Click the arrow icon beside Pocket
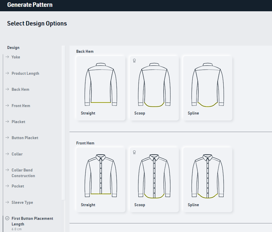Image resolution: width=272 pixels, height=232 pixels. click(7, 186)
